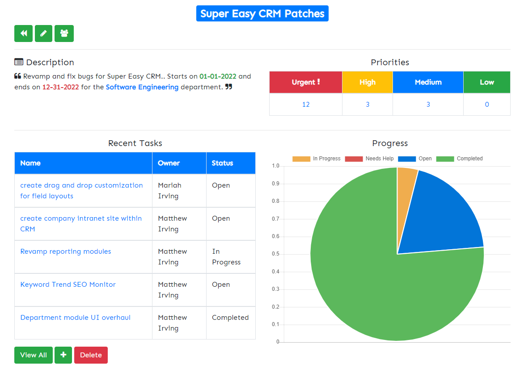The width and height of the screenshot is (524, 373).
Task: Open project edit with pencil icon
Action: pyautogui.click(x=43, y=34)
